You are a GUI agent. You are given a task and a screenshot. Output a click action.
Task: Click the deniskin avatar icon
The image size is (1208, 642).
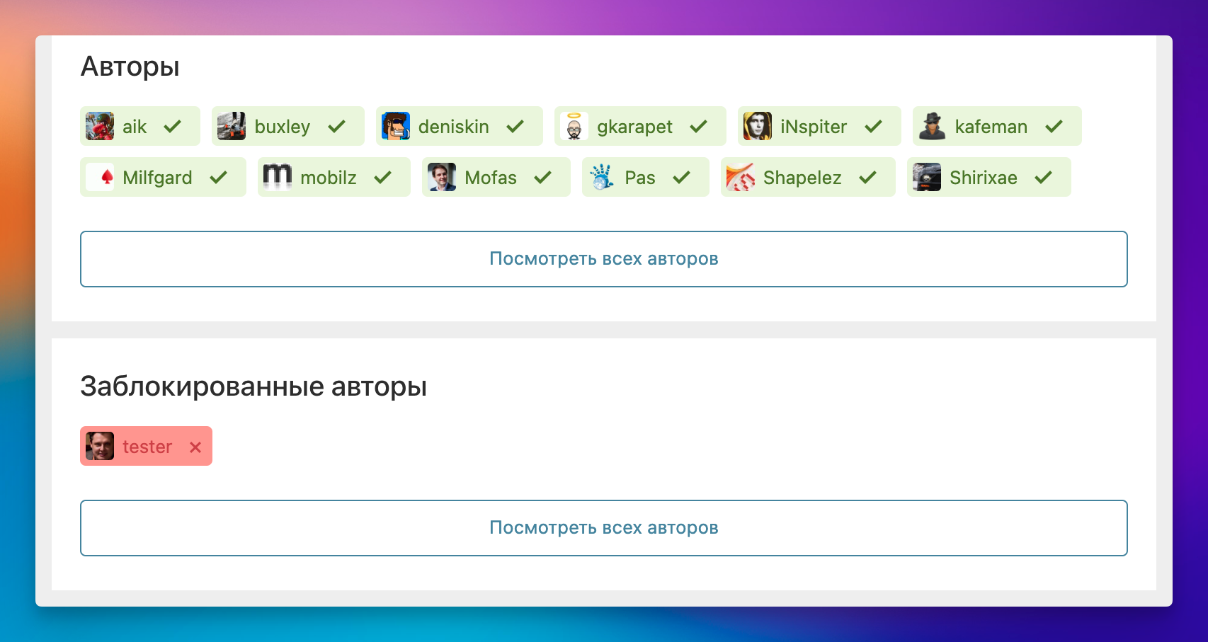click(396, 126)
